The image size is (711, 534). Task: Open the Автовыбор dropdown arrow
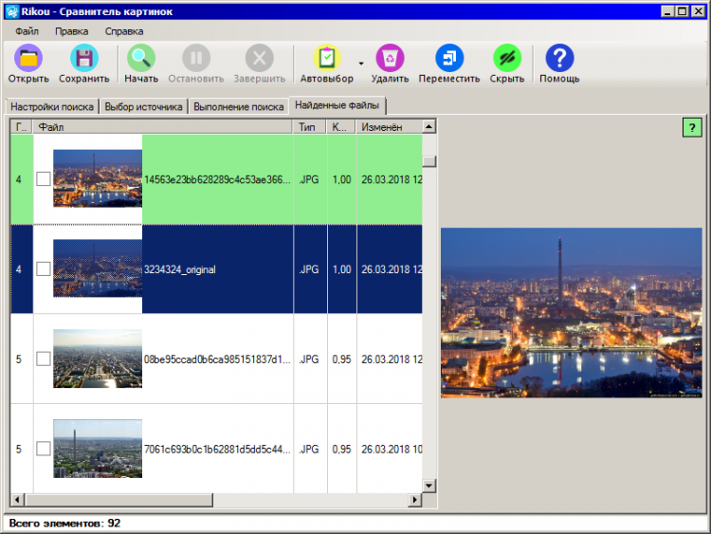click(x=361, y=64)
